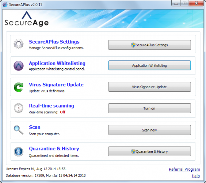This screenshot has width=206, height=183.
Task: Click the gear icon for SecureAPlus Settings
Action: (19, 44)
